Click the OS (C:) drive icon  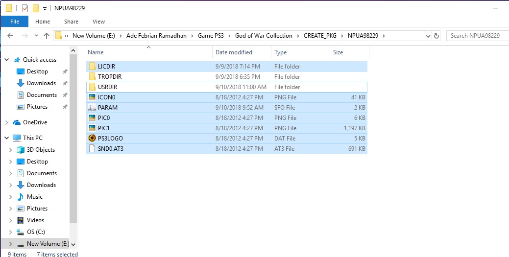tap(21, 232)
